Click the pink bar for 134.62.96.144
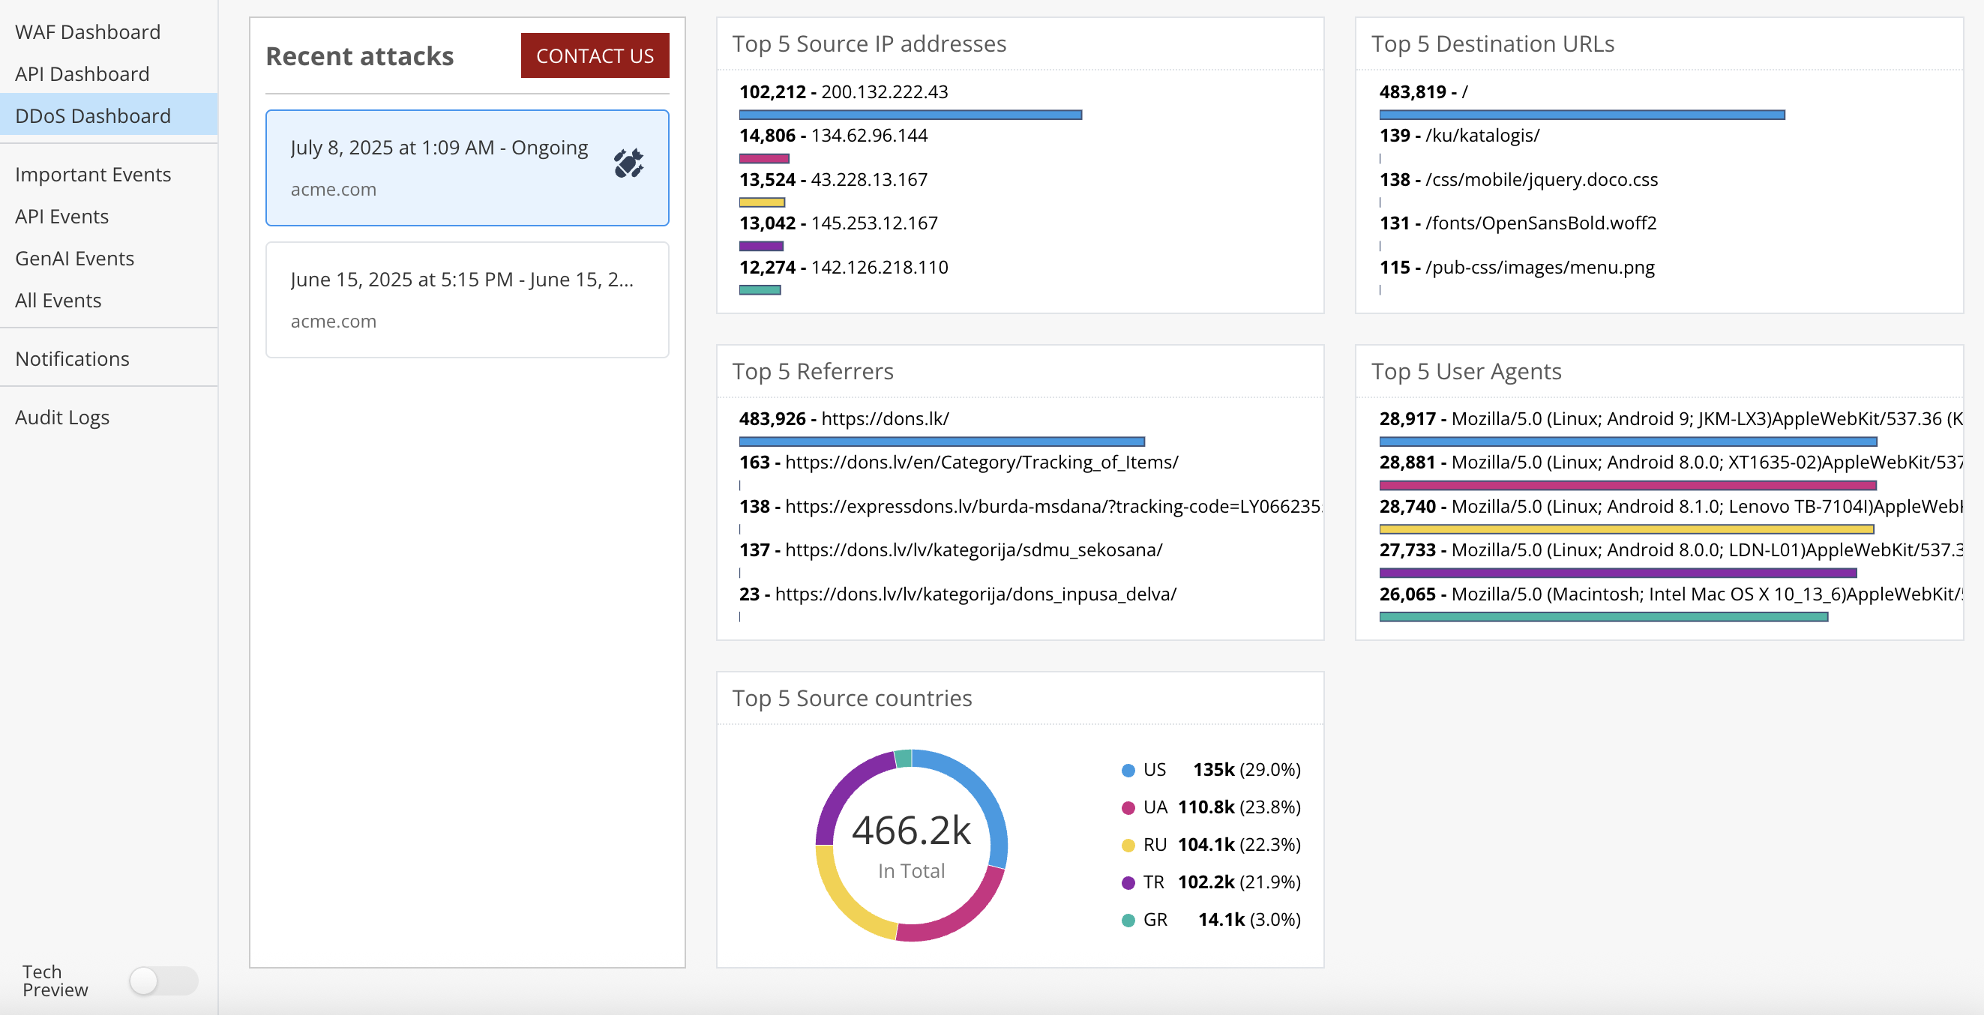 click(x=763, y=159)
